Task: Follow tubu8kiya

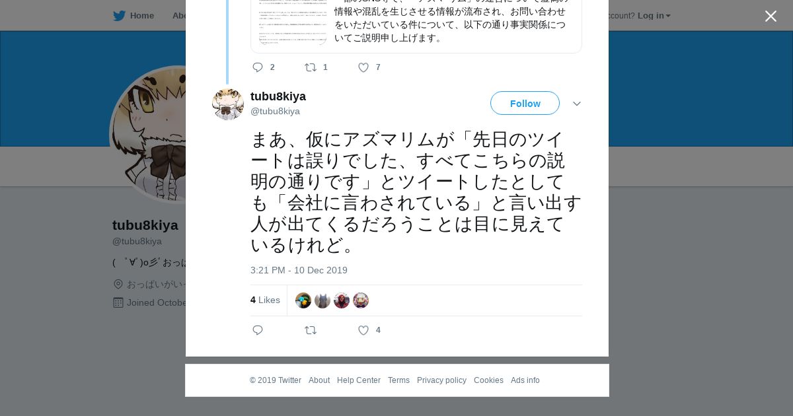Action: pyautogui.click(x=525, y=103)
